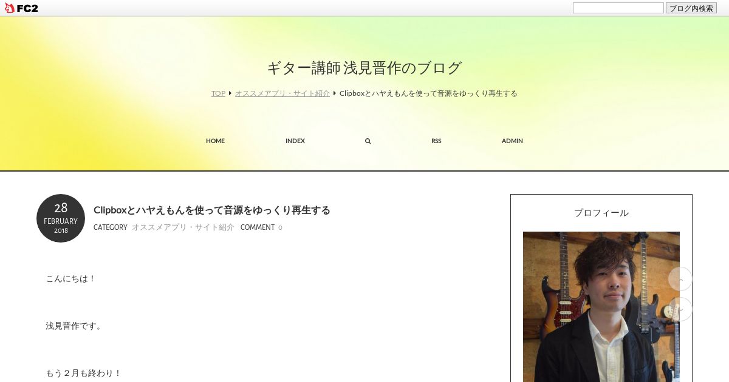Open the COMMENT count 0 link
The image size is (729, 382).
[280, 227]
